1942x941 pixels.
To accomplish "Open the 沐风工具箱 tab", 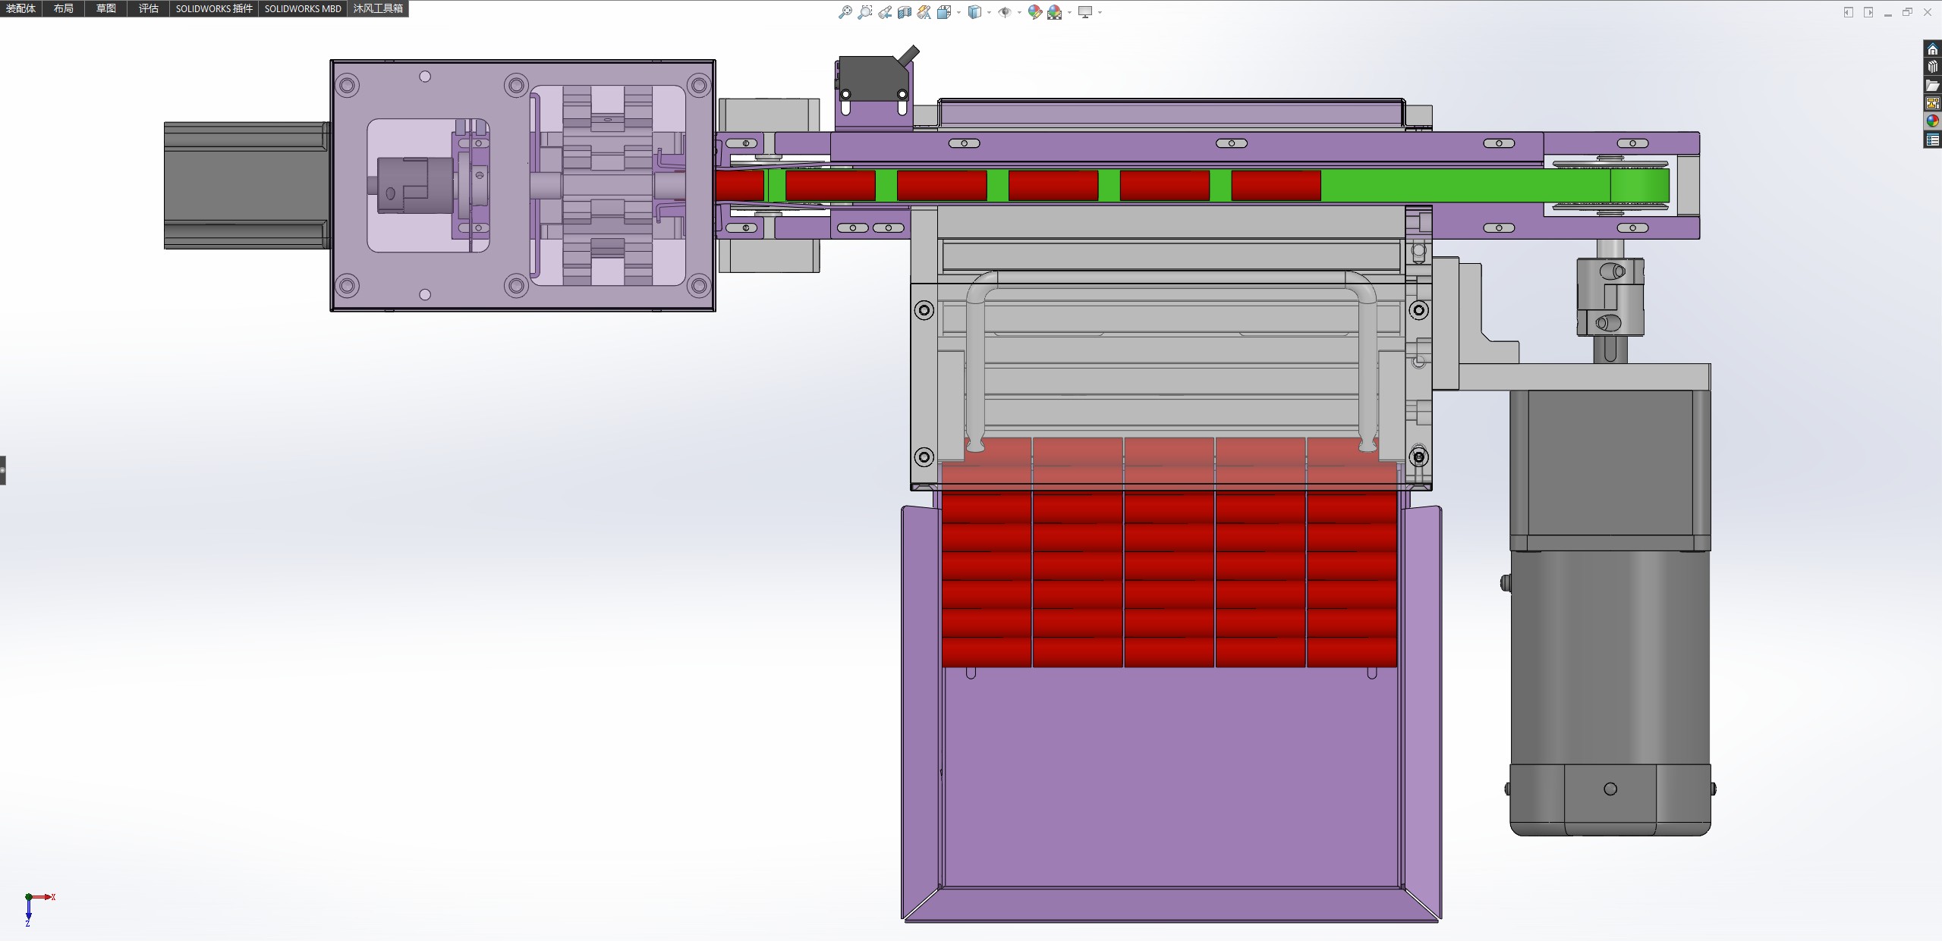I will point(378,8).
